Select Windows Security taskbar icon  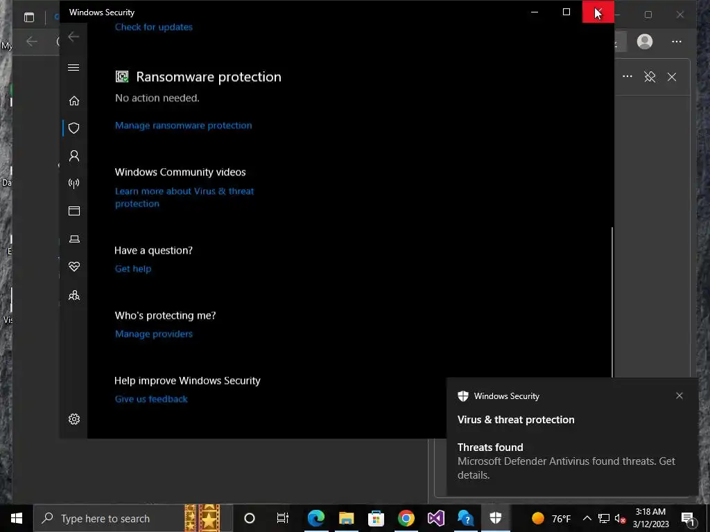pyautogui.click(x=495, y=518)
